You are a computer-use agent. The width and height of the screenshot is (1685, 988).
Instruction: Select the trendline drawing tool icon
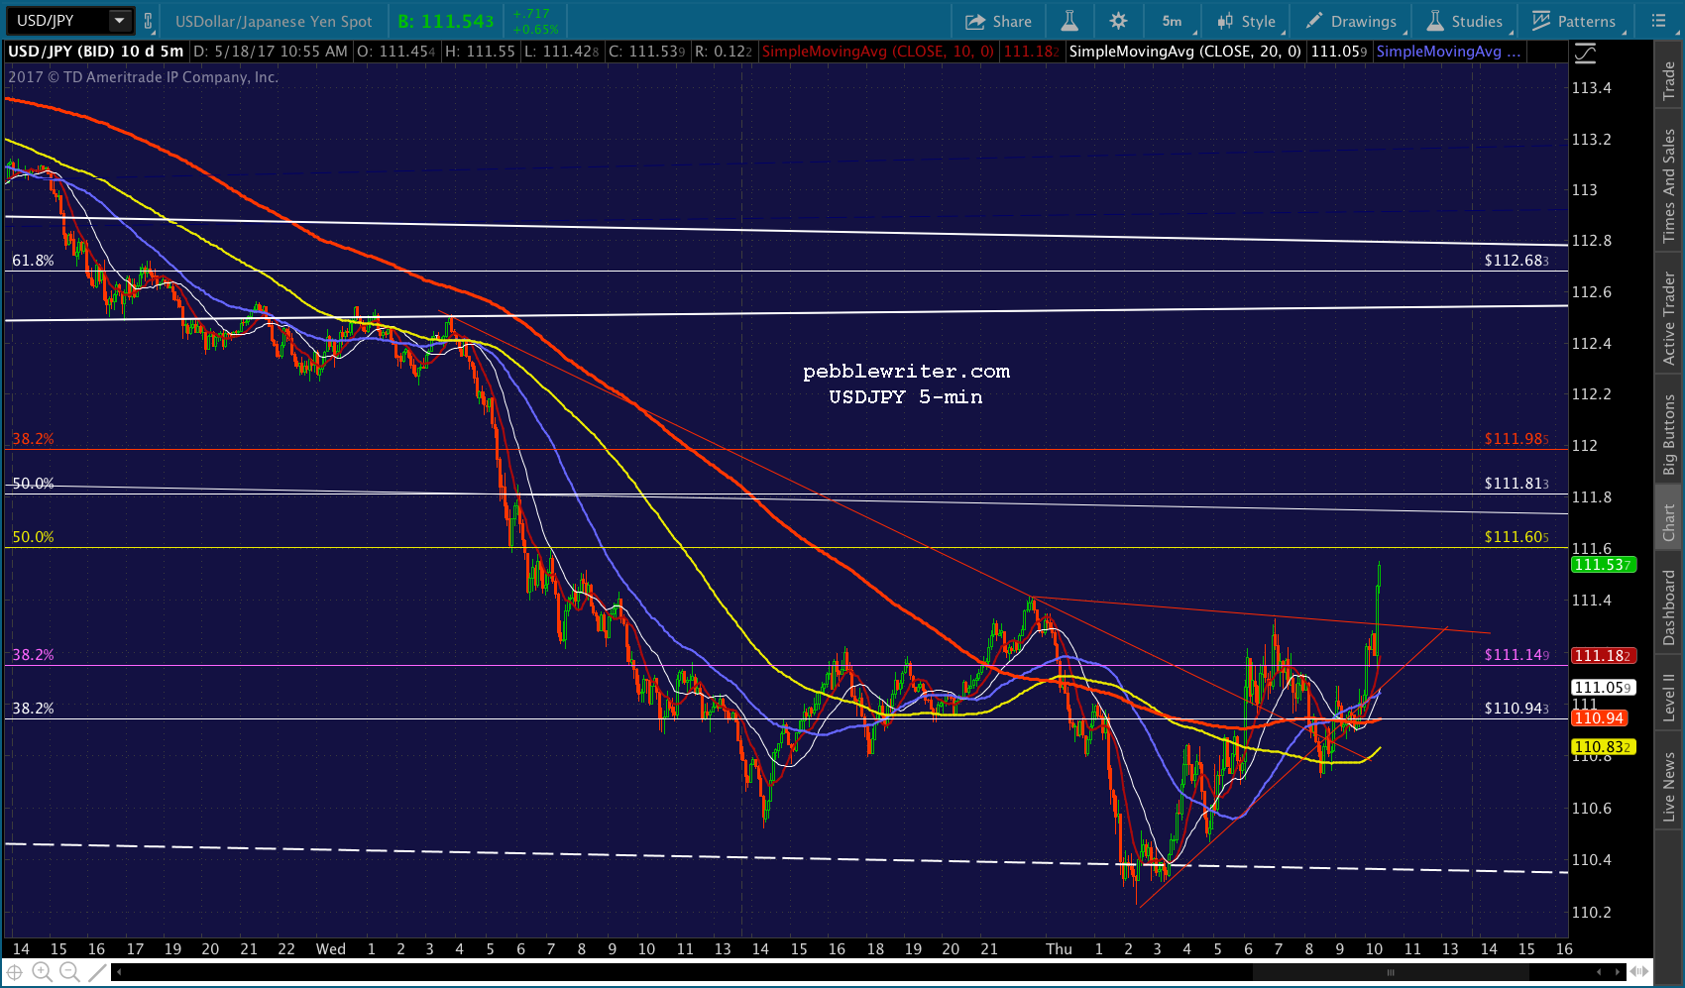pyautogui.click(x=97, y=973)
